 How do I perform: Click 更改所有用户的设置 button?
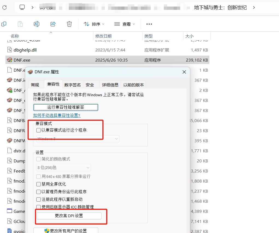pyautogui.click(x=66, y=231)
